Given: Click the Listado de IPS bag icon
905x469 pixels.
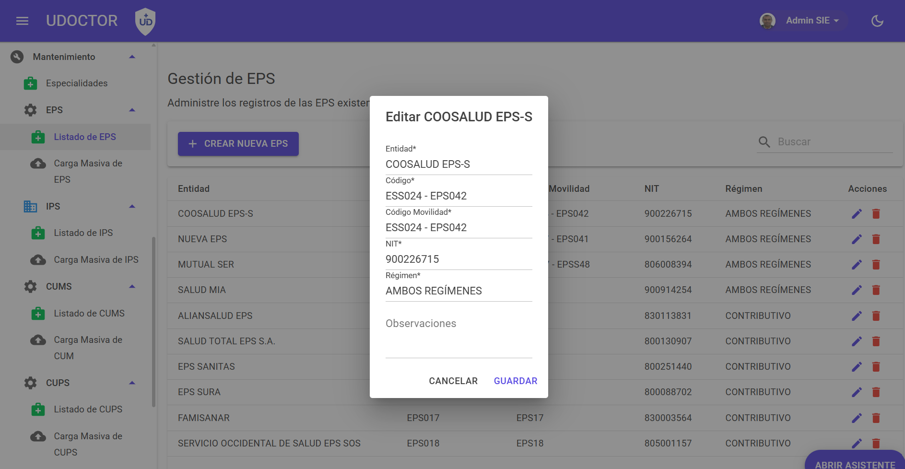Looking at the screenshot, I should point(38,233).
